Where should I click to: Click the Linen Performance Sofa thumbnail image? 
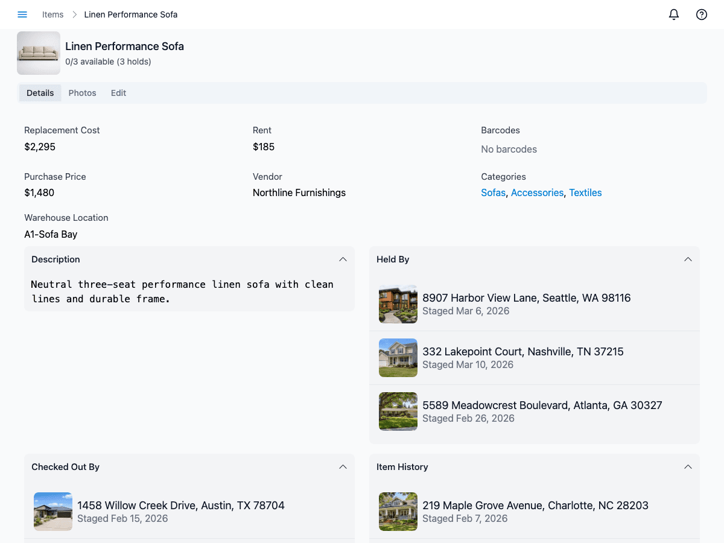[x=39, y=53]
